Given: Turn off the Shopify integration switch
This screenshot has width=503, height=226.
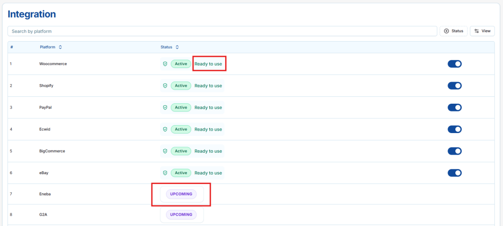Looking at the screenshot, I should (x=454, y=86).
